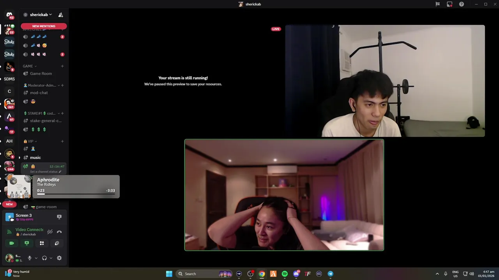Image resolution: width=499 pixels, height=280 pixels.
Task: Switch the ENG US input language
Action: click(x=455, y=274)
